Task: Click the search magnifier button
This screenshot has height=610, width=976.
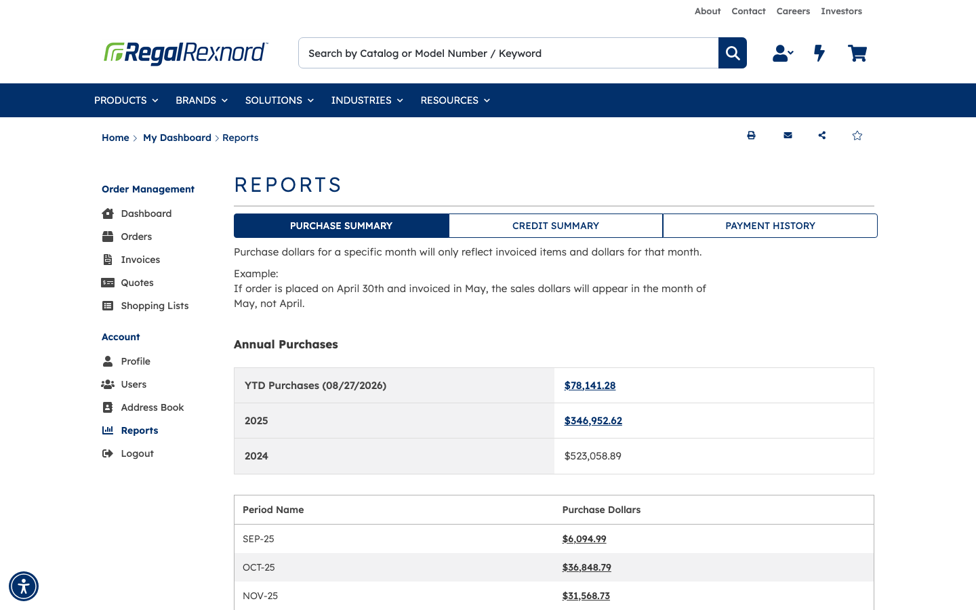Action: pos(733,53)
